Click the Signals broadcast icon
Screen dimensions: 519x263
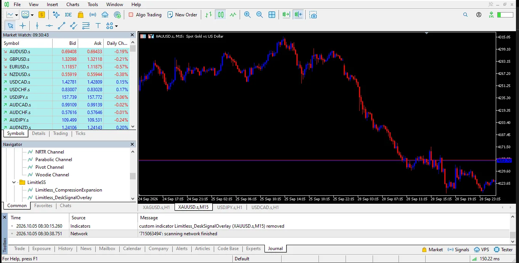pyautogui.click(x=93, y=15)
